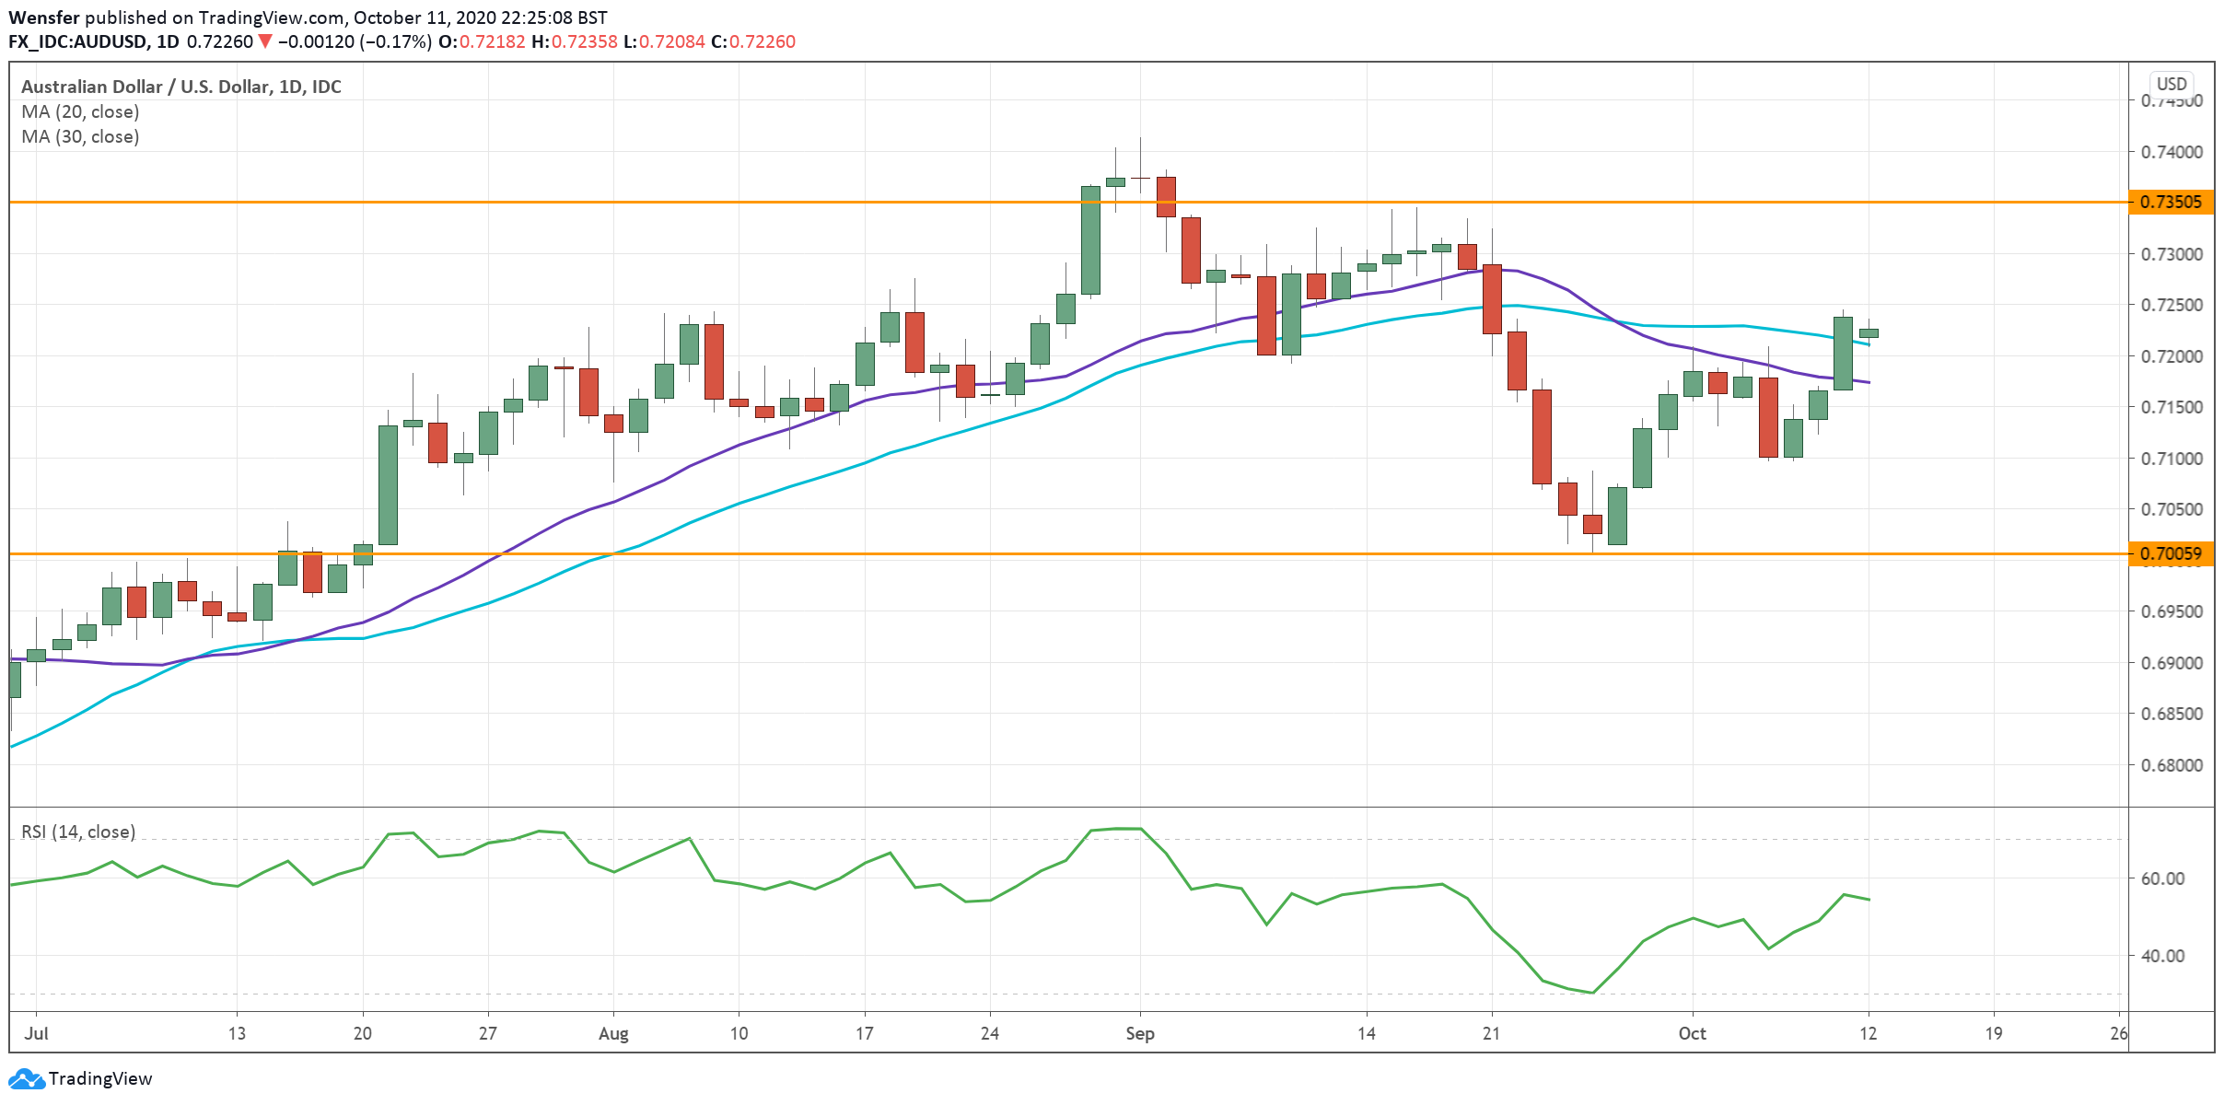Click the 60.00 level on the RSI scale

pos(2162,878)
